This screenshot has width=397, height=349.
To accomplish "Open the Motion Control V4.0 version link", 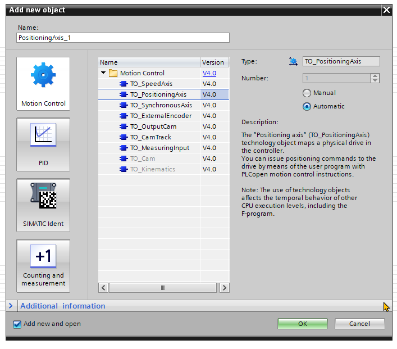I will [x=209, y=73].
